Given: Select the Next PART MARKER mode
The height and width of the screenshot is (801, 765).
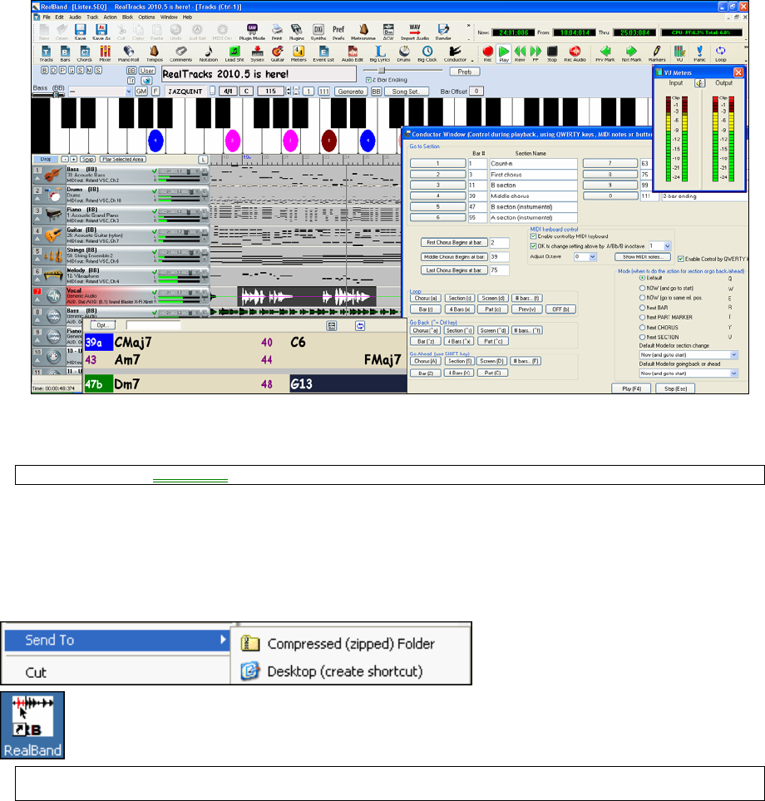Looking at the screenshot, I should [x=643, y=317].
